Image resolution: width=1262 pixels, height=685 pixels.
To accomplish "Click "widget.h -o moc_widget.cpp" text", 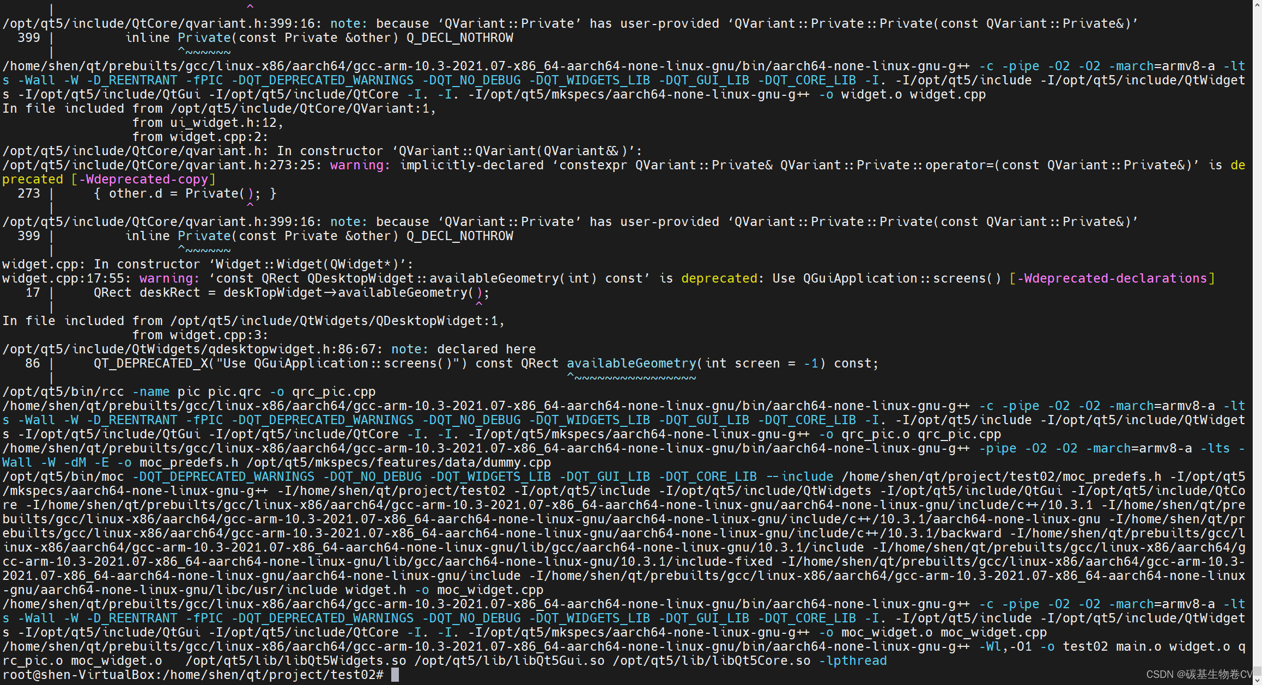I will 445,590.
